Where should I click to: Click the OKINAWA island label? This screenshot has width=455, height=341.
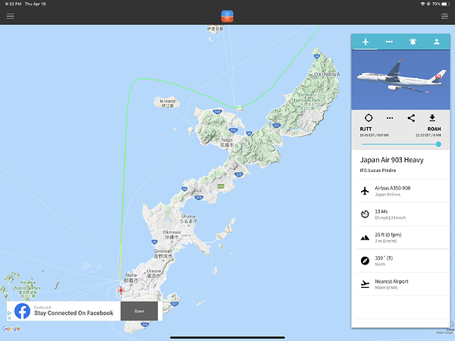coord(327,74)
